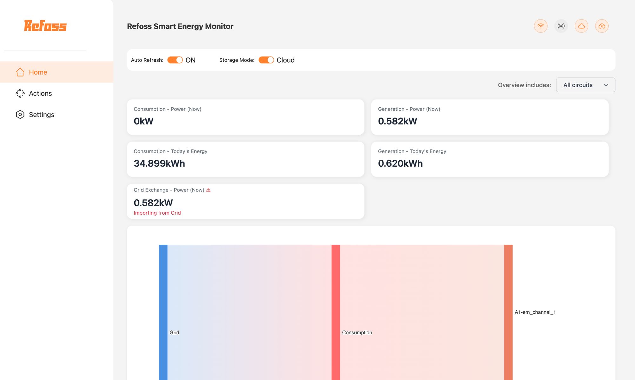Click the Refoss logo
Image resolution: width=635 pixels, height=380 pixels.
(x=45, y=26)
